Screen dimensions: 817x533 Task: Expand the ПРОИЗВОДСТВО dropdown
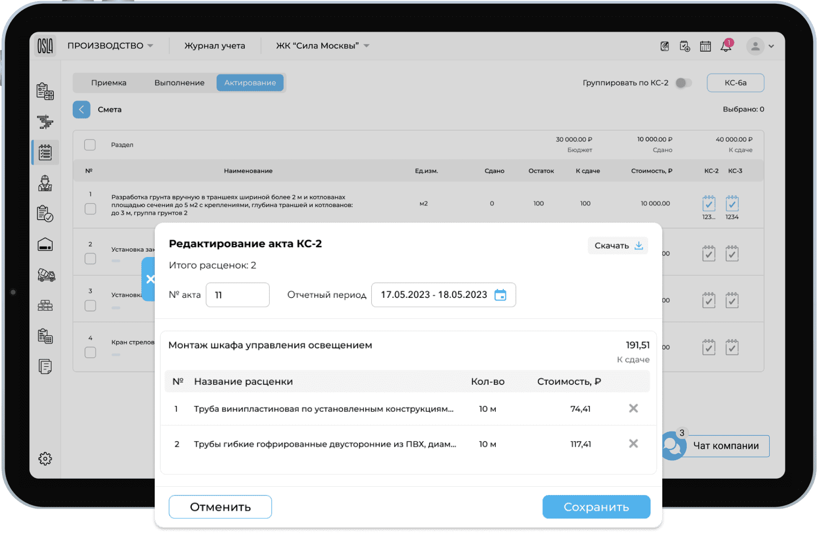(110, 46)
